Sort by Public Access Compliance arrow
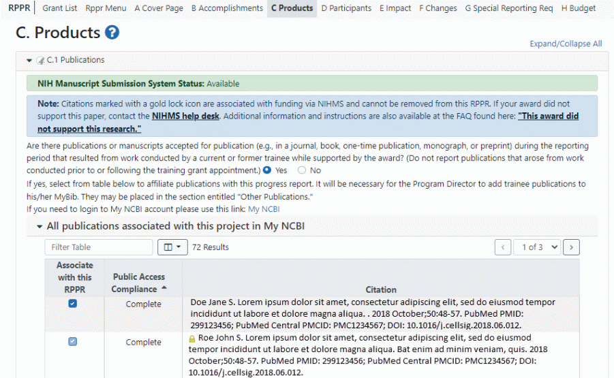Screen dimensions: 614x378 click(x=164, y=289)
